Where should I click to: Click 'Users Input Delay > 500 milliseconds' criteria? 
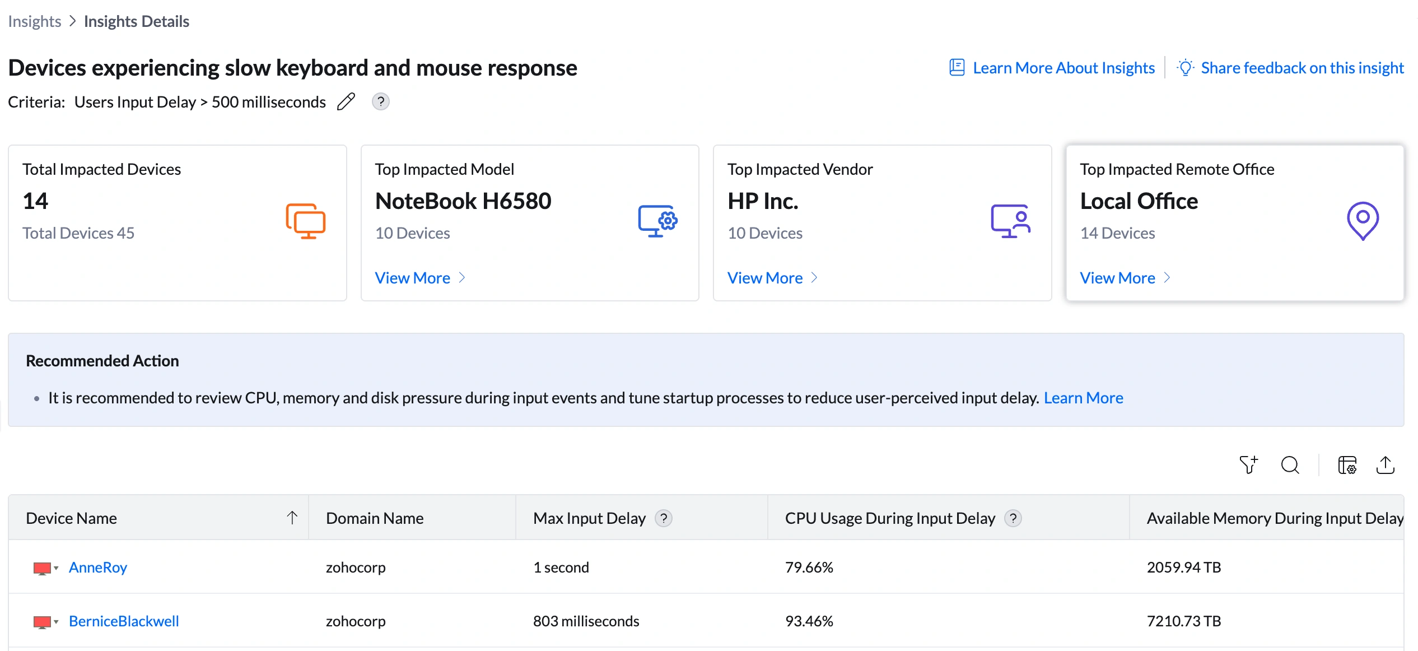(x=200, y=102)
